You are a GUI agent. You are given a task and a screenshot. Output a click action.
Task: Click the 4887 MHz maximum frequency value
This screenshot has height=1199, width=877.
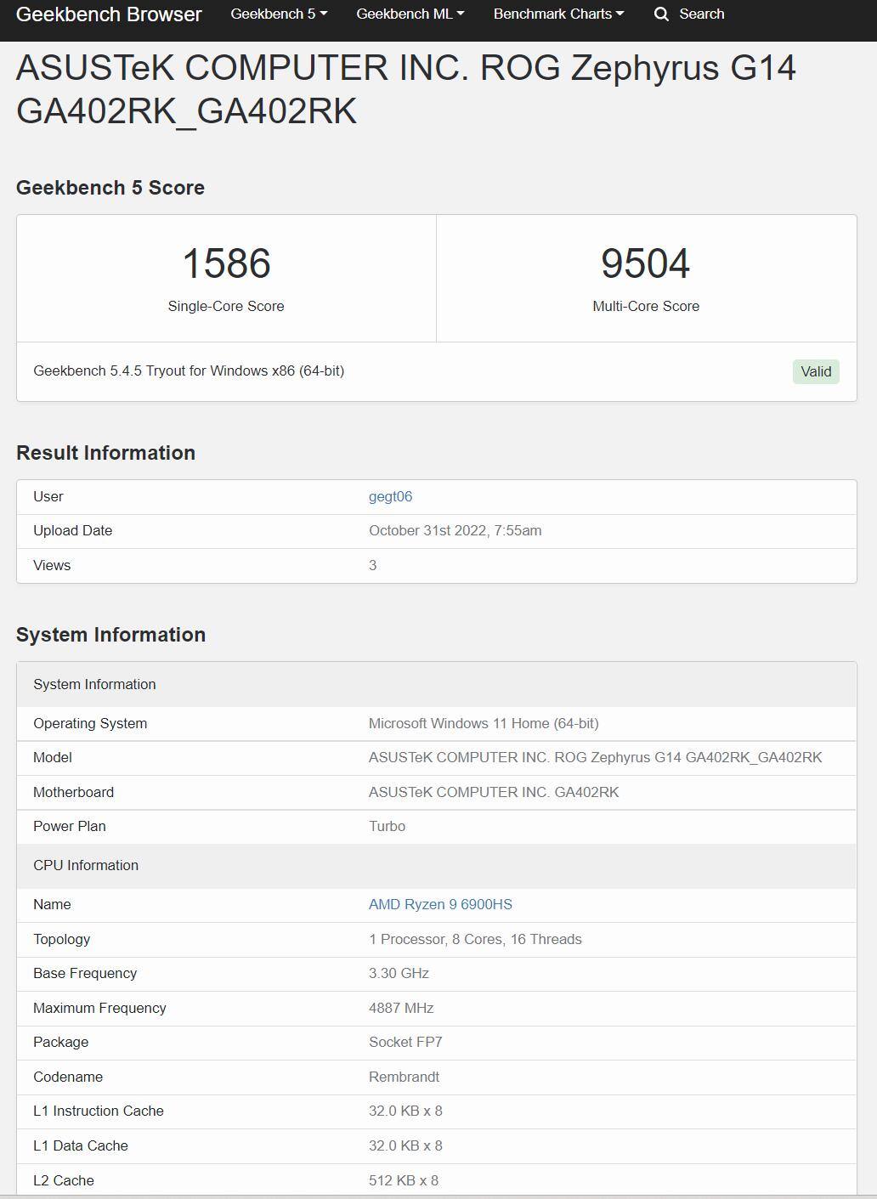tap(401, 1008)
